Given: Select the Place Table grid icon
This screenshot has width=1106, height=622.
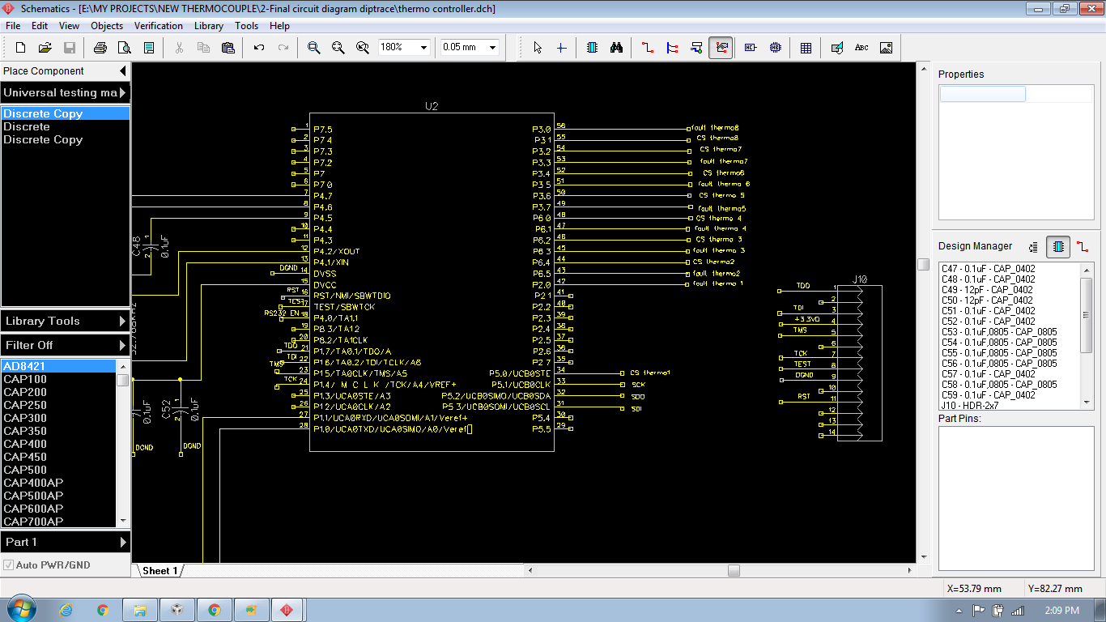Looking at the screenshot, I should tap(806, 48).
